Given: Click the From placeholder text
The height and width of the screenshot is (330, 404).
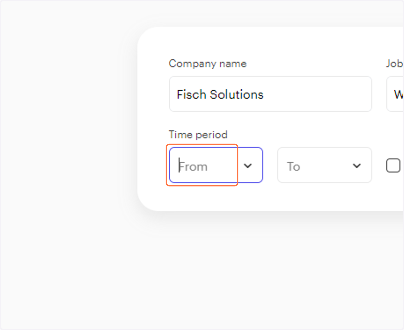Looking at the screenshot, I should (x=193, y=167).
